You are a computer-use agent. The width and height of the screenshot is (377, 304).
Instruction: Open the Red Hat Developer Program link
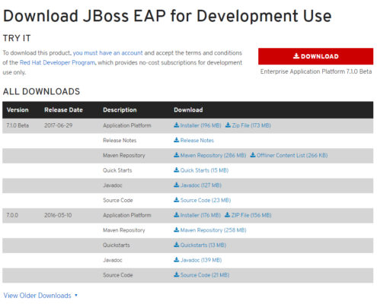click(x=57, y=62)
